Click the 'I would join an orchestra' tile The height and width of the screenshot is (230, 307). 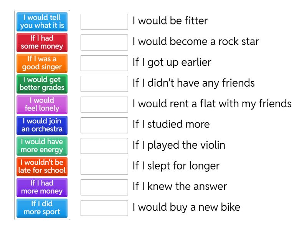[42, 125]
